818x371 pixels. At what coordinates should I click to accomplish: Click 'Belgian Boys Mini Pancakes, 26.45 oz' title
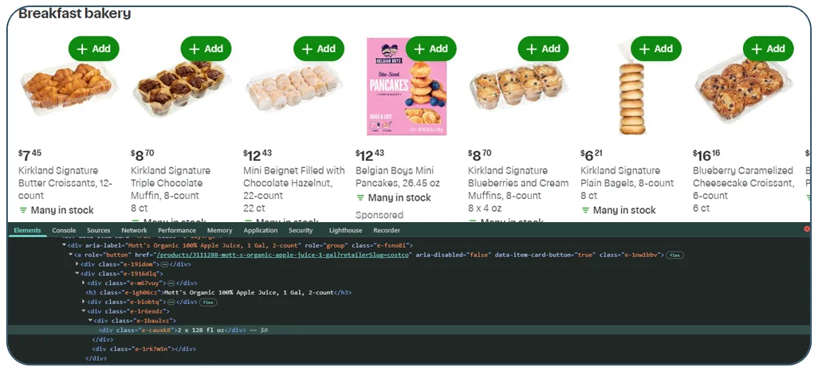pos(398,177)
